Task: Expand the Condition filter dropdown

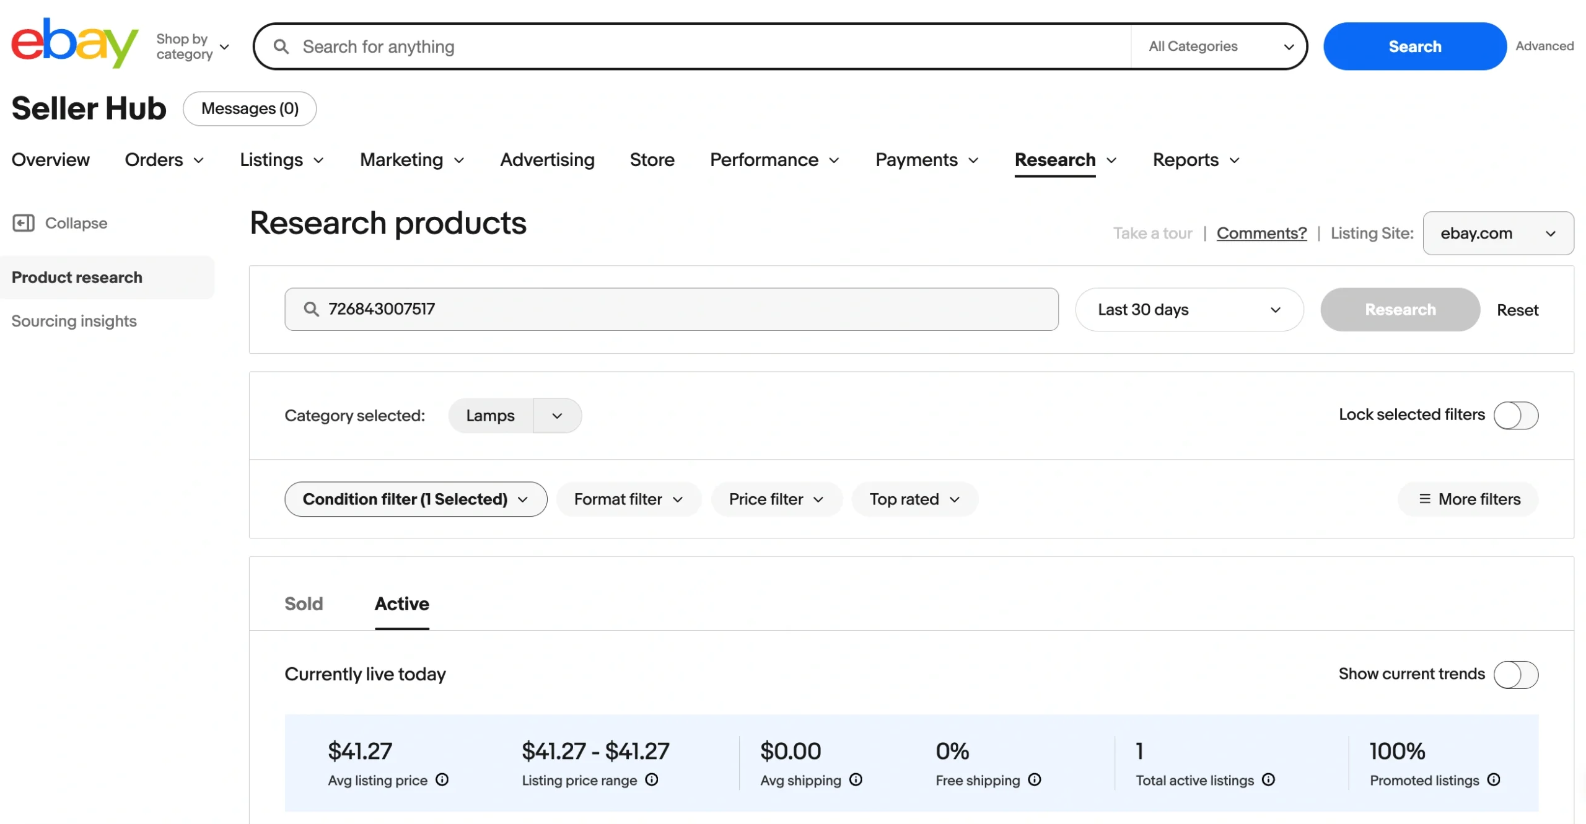Action: coord(416,499)
